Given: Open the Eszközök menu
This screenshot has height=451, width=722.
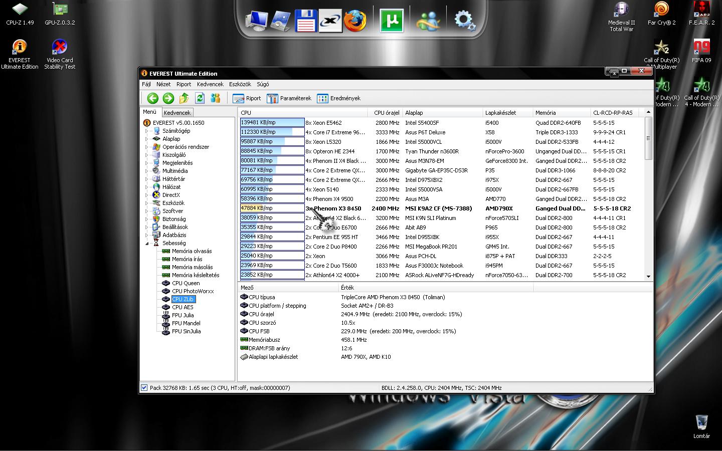Looking at the screenshot, I should [240, 84].
